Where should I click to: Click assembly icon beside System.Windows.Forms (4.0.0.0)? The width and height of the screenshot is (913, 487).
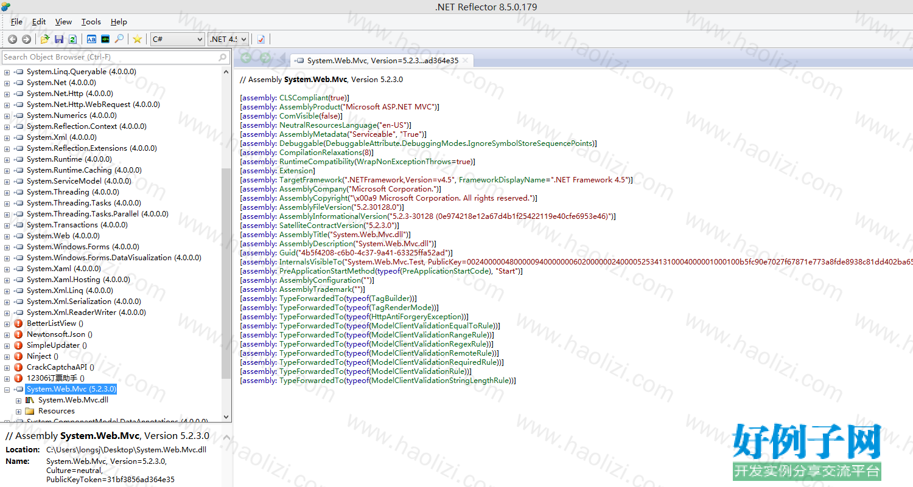(x=19, y=247)
